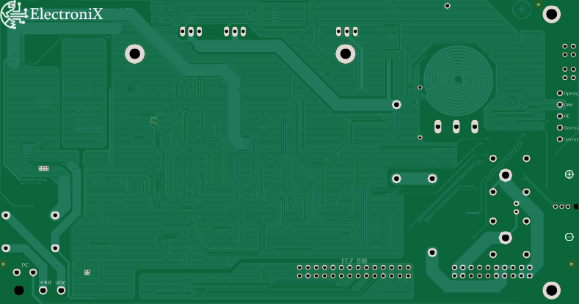The image size is (579, 304).
Task: Click the middle oval slot below the coil
Action: [x=456, y=126]
